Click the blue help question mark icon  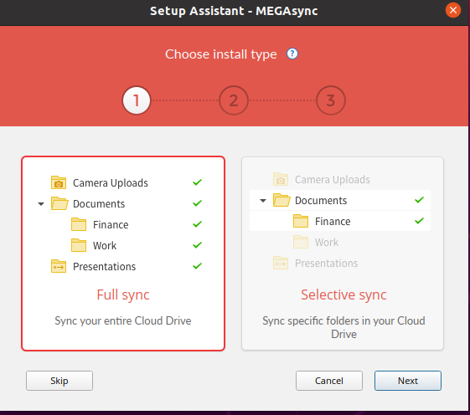tap(292, 54)
